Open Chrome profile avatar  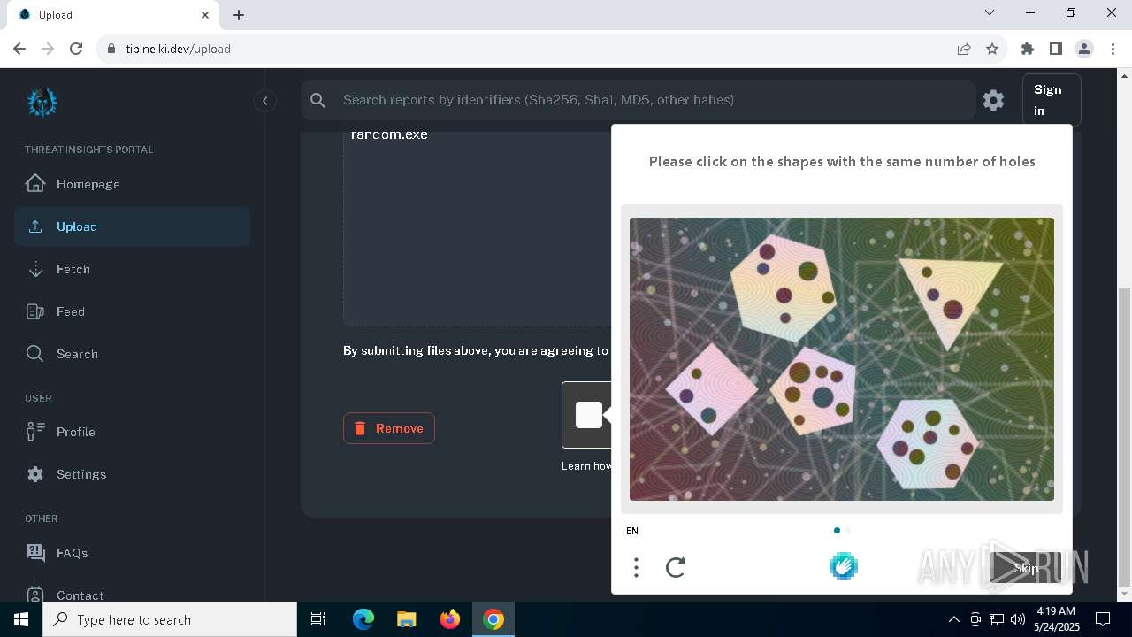(x=1084, y=49)
